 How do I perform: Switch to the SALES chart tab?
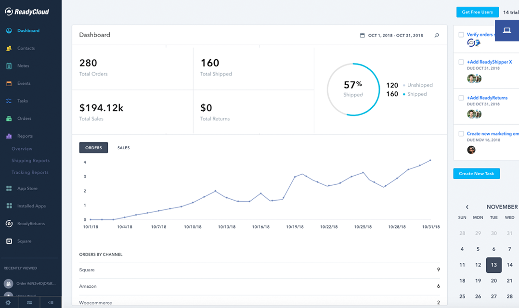123,148
